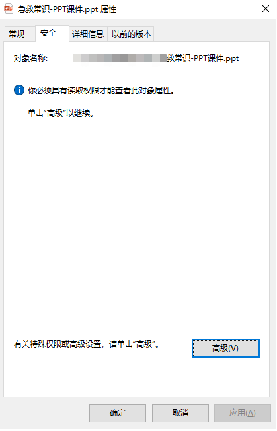This screenshot has height=431, width=277.
Task: Click the blurred portion of object path
Action: pyautogui.click(x=120, y=58)
